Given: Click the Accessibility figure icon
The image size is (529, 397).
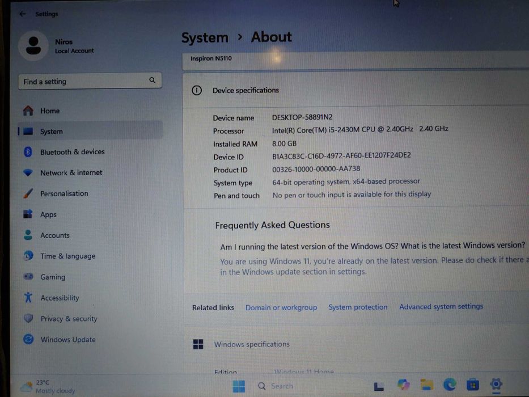Looking at the screenshot, I should coord(28,297).
